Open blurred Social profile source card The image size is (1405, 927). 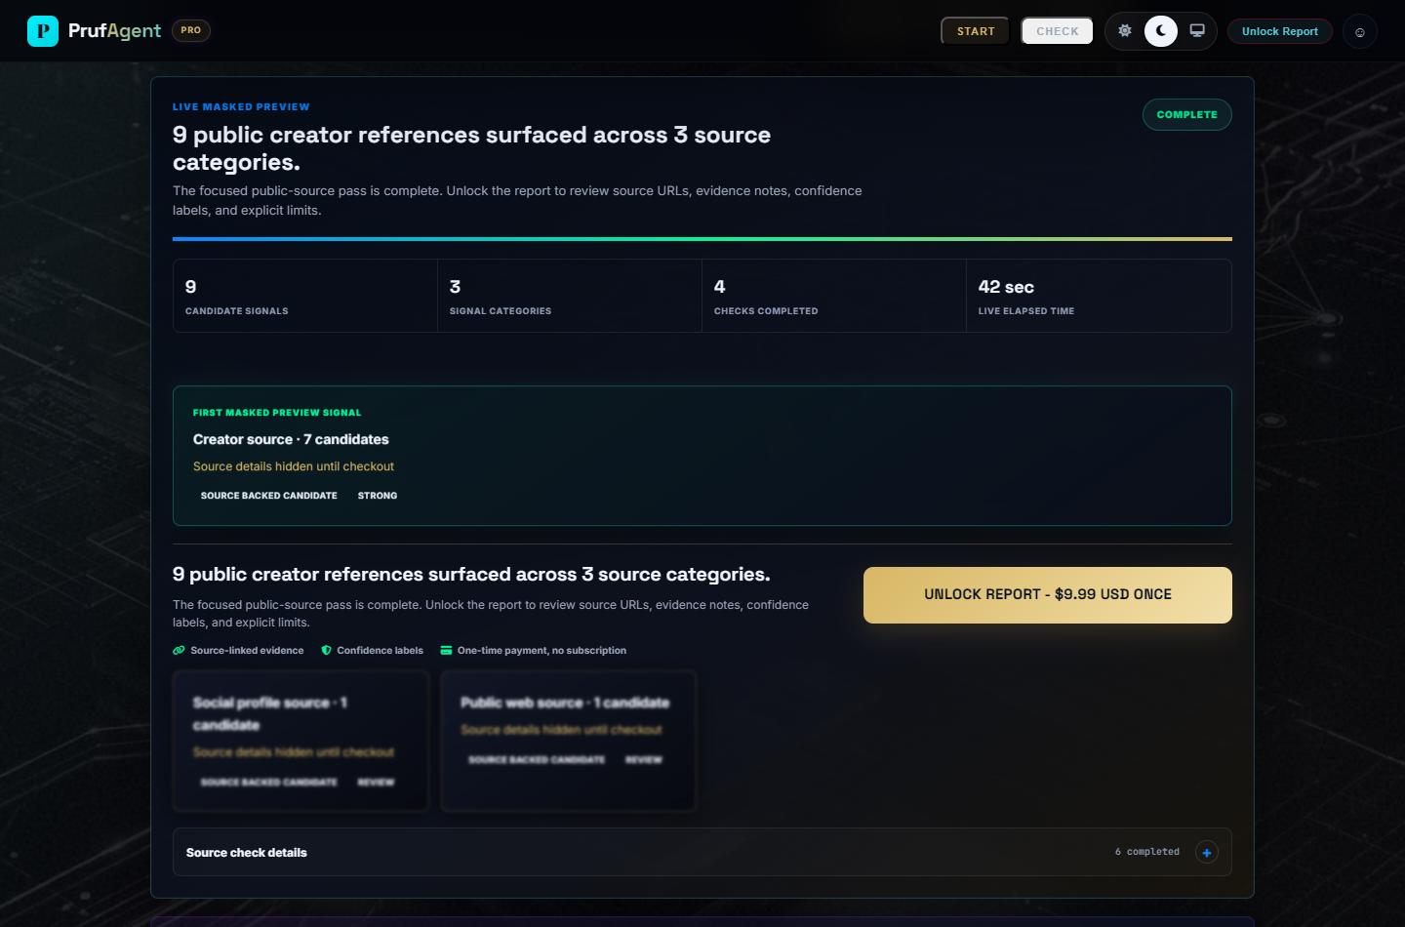[301, 742]
